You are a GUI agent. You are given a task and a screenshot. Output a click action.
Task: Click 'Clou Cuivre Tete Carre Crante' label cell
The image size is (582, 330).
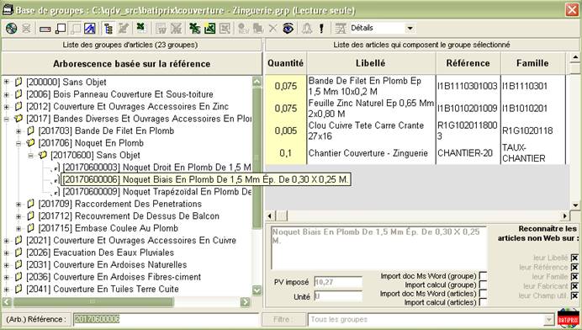(371, 130)
